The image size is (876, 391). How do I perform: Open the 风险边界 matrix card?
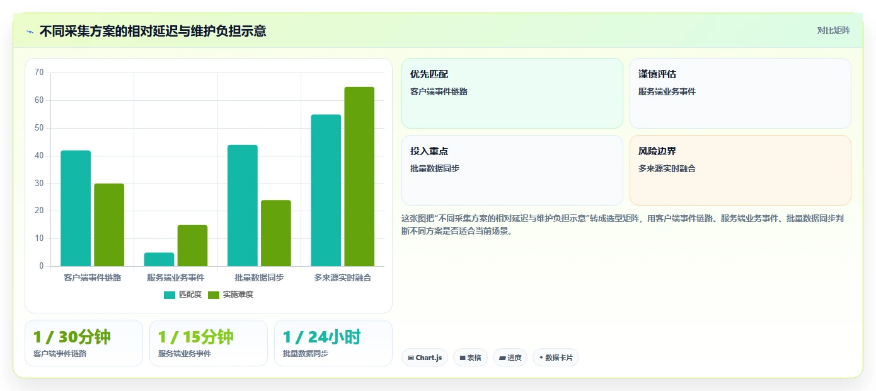(x=741, y=170)
